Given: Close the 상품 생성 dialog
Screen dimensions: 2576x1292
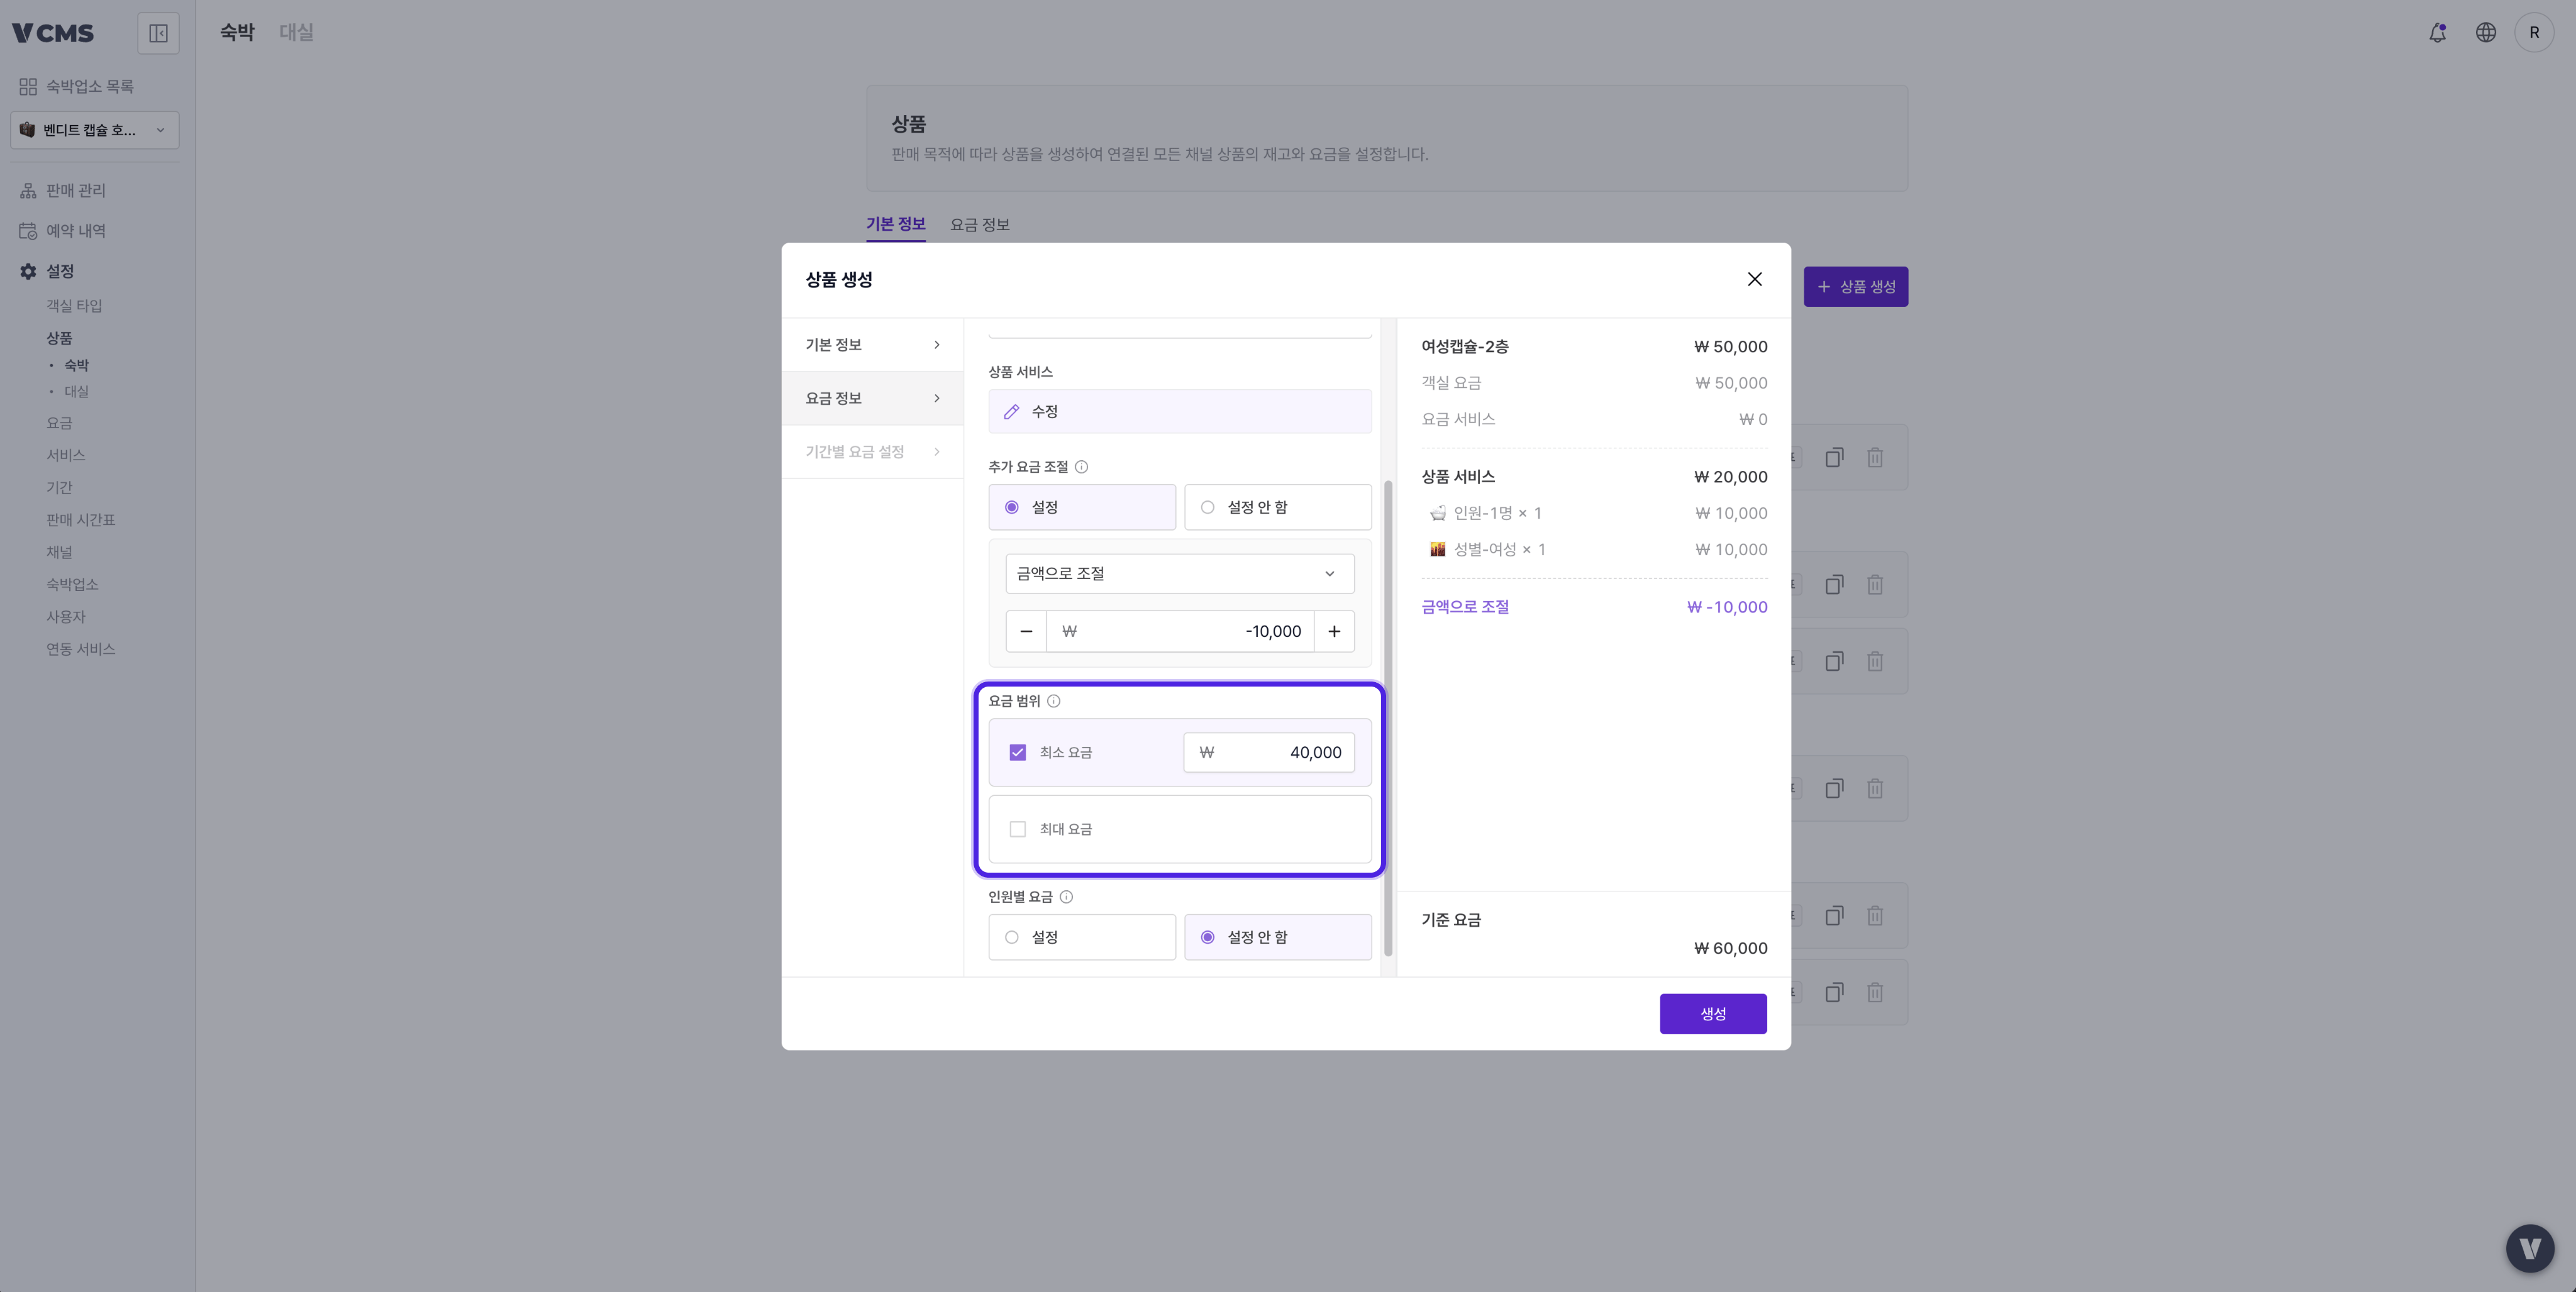Looking at the screenshot, I should 1754,279.
